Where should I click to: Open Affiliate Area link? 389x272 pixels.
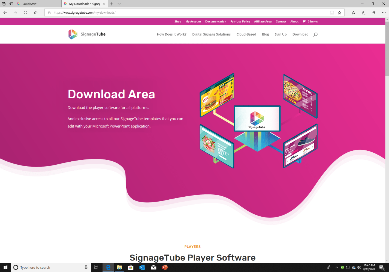tap(263, 22)
